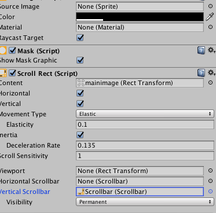The height and width of the screenshot is (213, 216).
Task: Open object picker for Source Image
Action: tap(210, 6)
